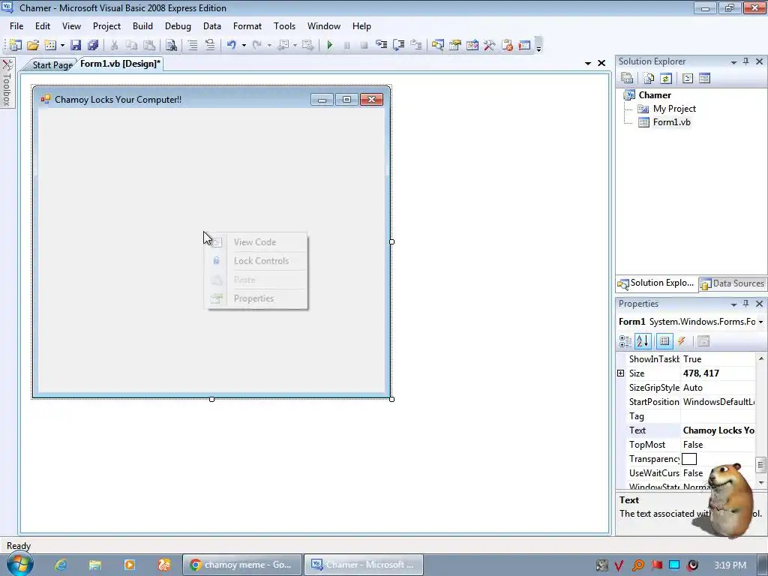Click the Text property value field
The image size is (768, 576).
718,430
